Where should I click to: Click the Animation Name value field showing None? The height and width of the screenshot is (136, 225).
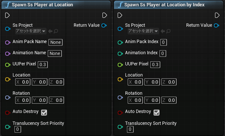tap(55, 54)
